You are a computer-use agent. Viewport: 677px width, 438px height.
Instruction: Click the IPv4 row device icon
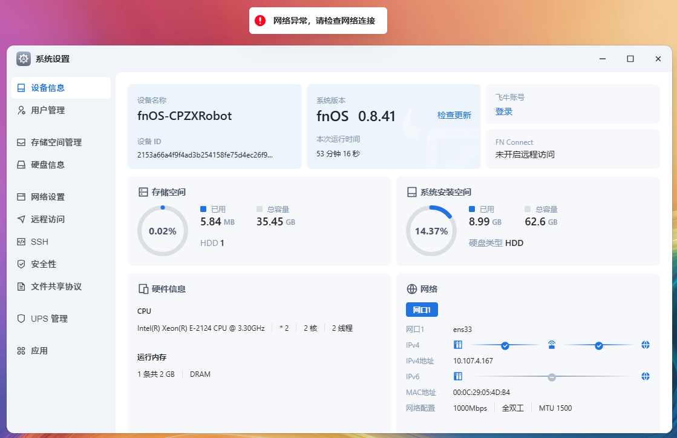(x=458, y=345)
